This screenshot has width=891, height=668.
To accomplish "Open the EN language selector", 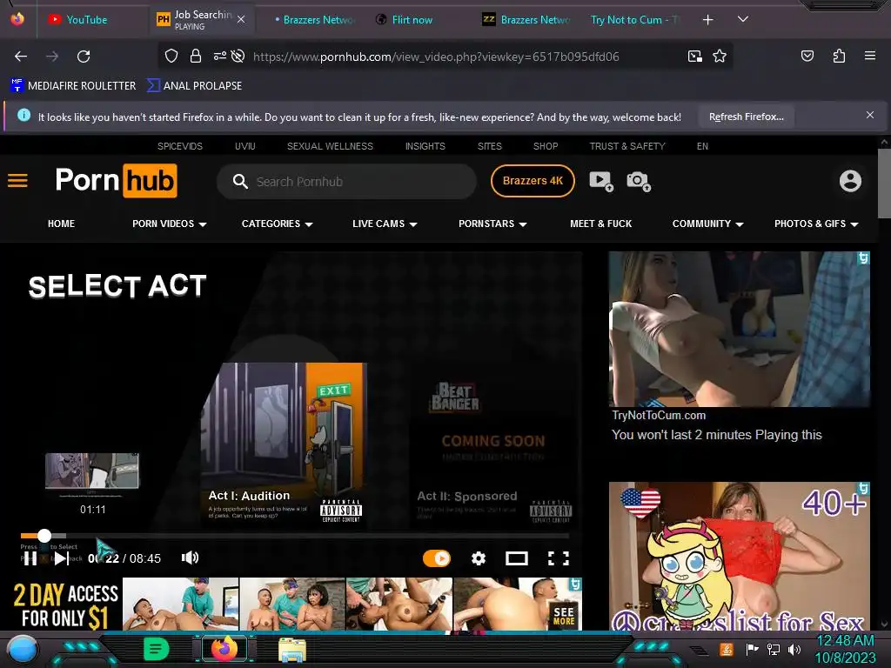I will 702,146.
